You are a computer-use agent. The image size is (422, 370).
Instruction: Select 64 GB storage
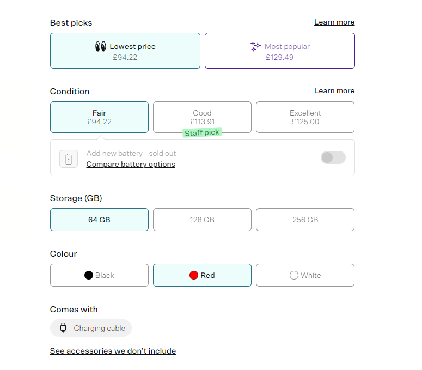(x=99, y=220)
